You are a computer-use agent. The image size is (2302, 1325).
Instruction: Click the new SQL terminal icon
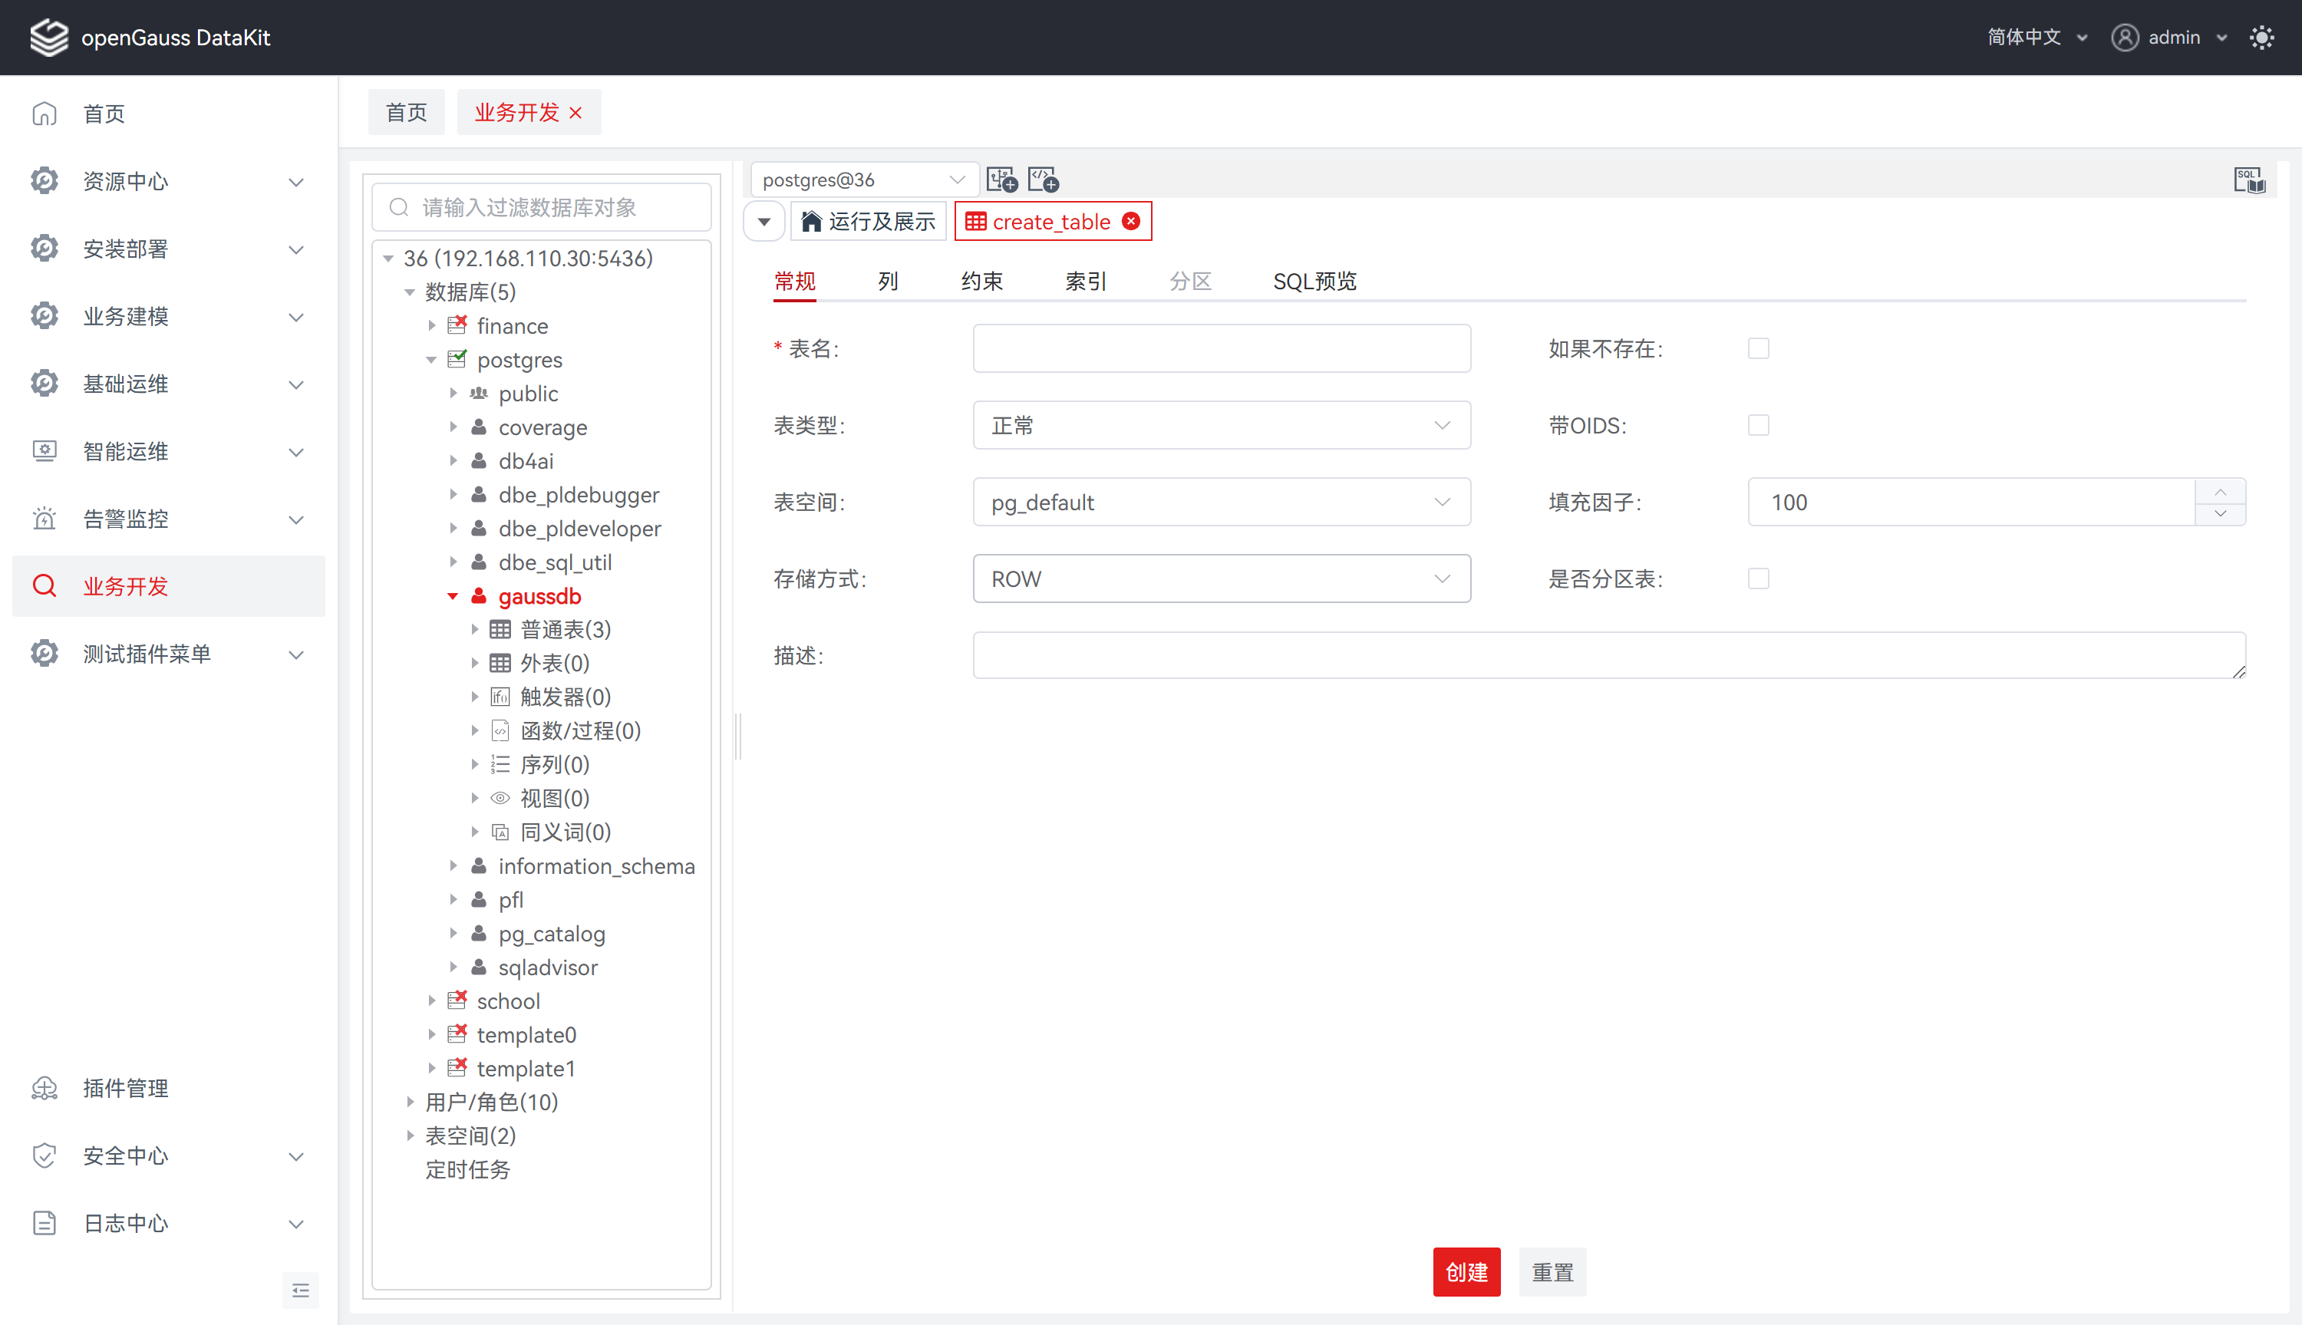pyautogui.click(x=1043, y=180)
